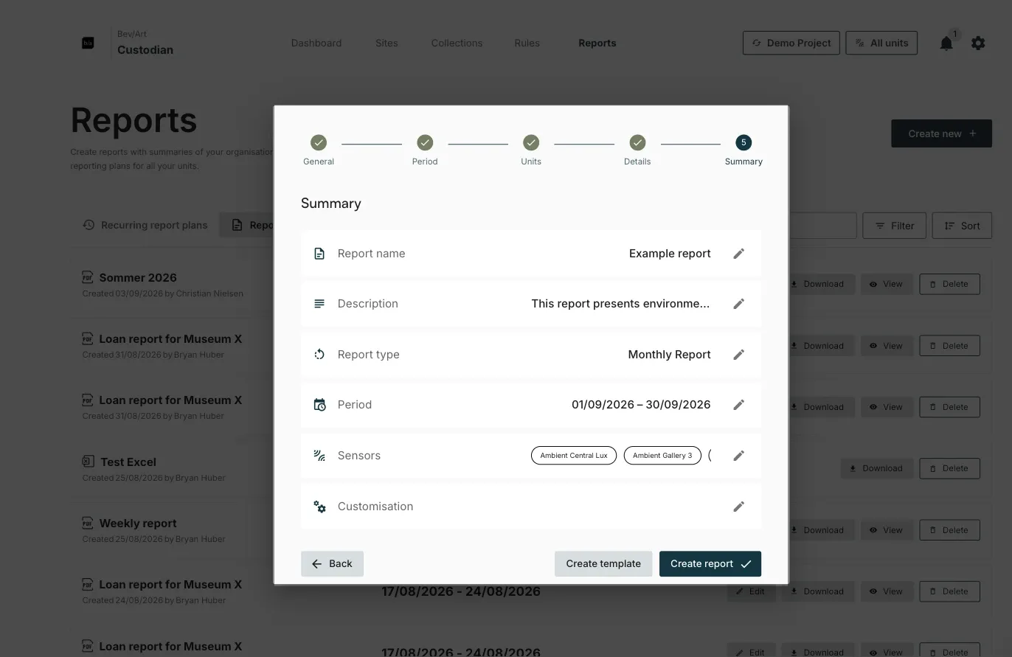Click the 'Example report' name text
The height and width of the screenshot is (657, 1012).
(x=670, y=254)
